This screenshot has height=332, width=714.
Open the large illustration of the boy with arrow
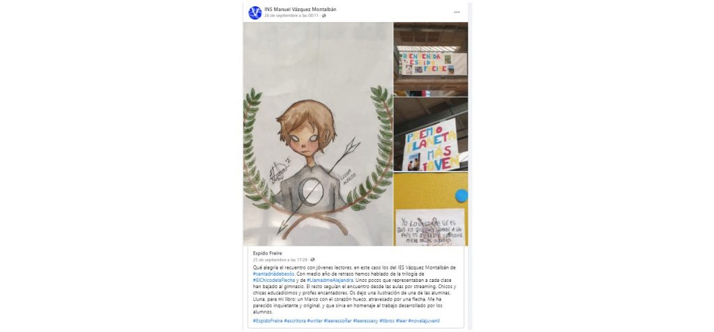point(318,134)
